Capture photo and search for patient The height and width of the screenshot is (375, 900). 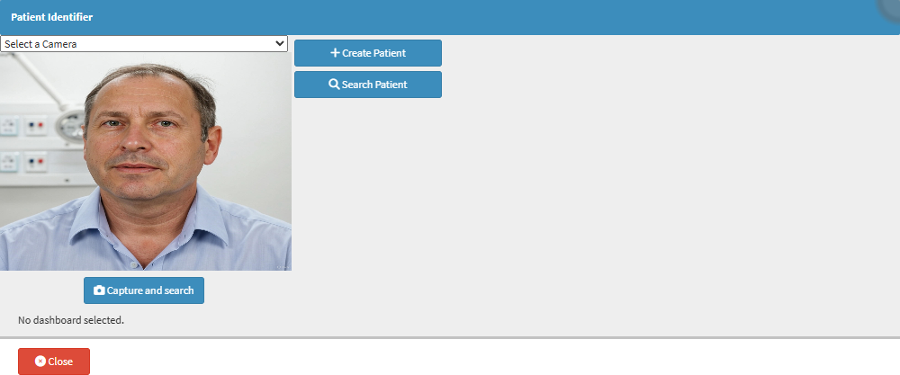pyautogui.click(x=144, y=290)
